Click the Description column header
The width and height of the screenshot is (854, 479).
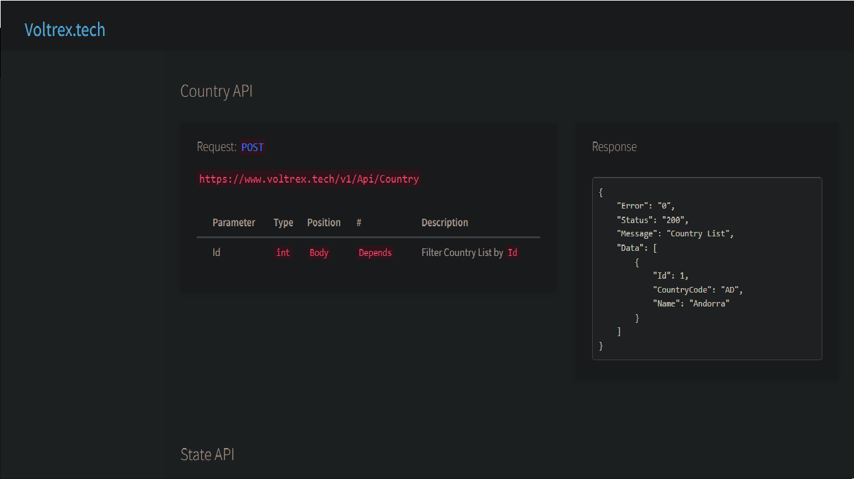pyautogui.click(x=445, y=222)
